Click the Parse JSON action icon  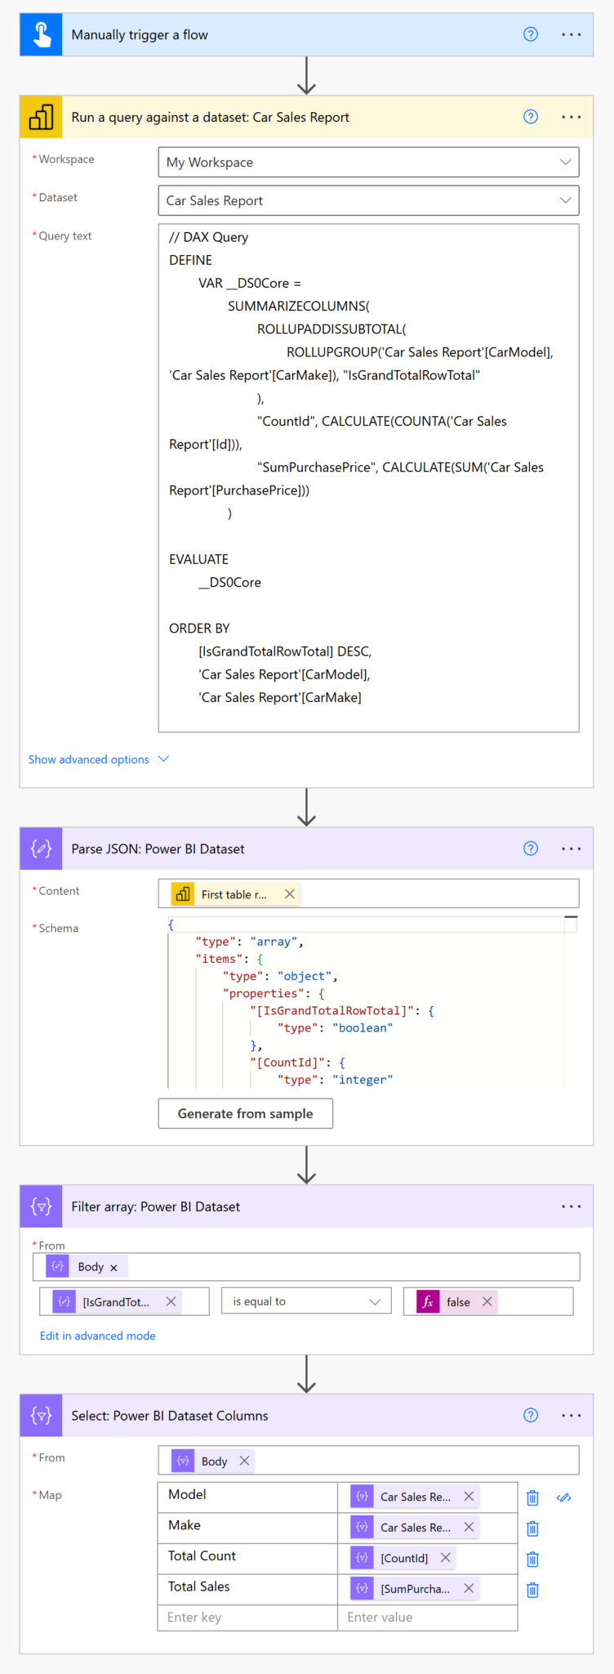(x=41, y=848)
